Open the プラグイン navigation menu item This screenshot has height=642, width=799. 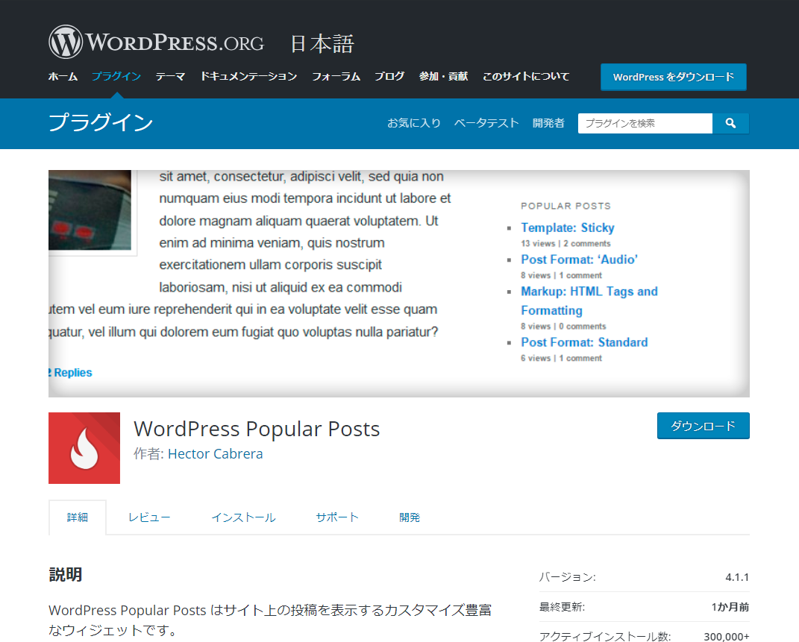point(116,76)
